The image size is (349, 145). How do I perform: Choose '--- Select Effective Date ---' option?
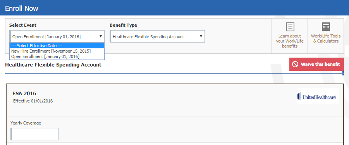[x=57, y=46]
